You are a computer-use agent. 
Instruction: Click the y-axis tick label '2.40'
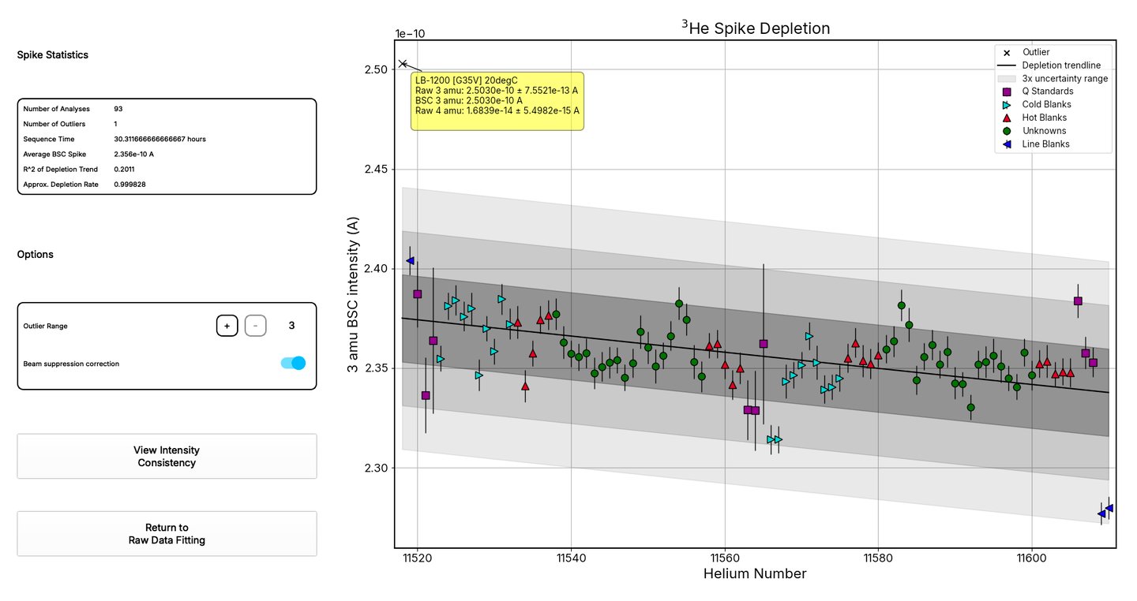tap(377, 269)
